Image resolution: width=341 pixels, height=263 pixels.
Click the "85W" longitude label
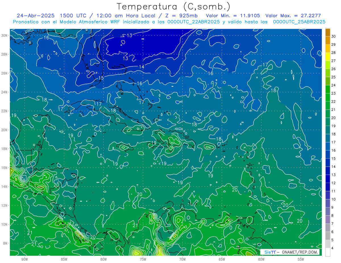click(64, 259)
